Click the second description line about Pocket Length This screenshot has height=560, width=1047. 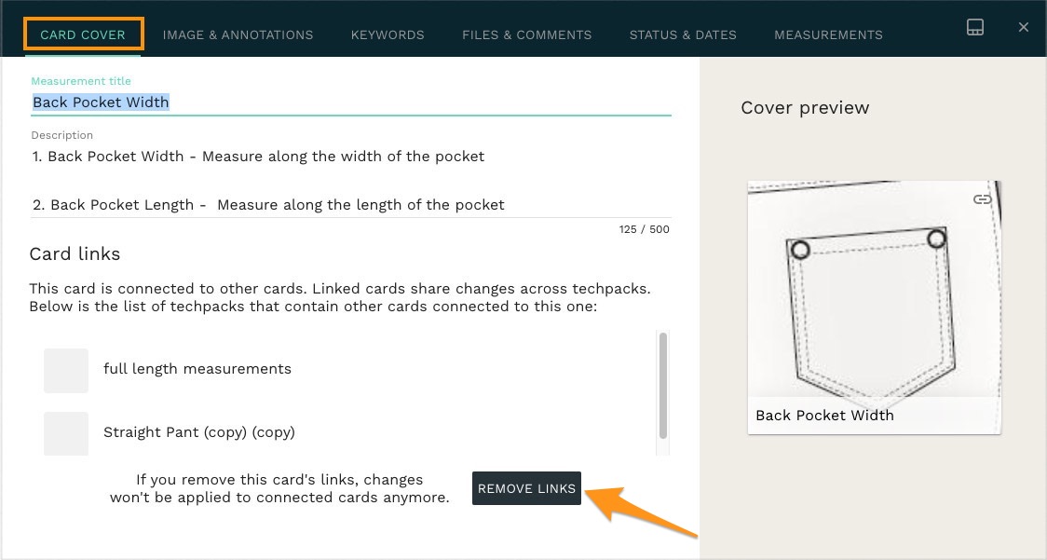tap(268, 204)
